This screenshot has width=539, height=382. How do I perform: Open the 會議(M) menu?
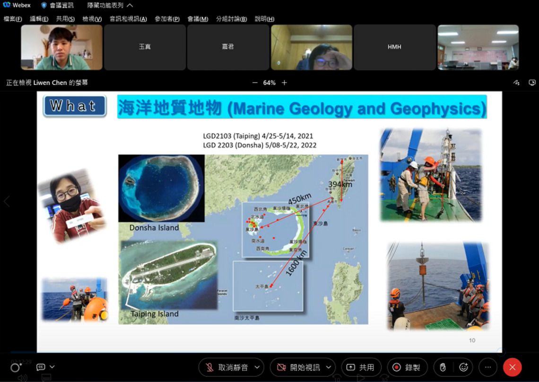pos(198,19)
